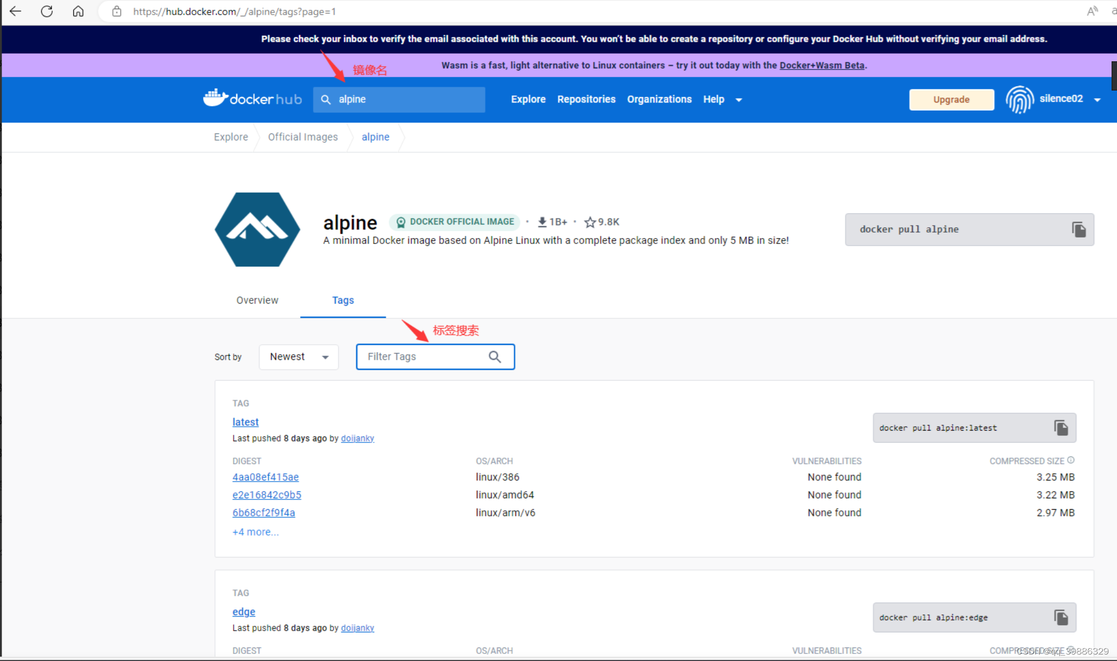This screenshot has height=661, width=1117.
Task: Click the Filter Tags magnifier icon
Action: 495,357
